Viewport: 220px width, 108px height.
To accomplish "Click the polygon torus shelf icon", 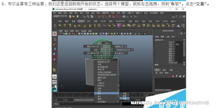I will (84, 26).
